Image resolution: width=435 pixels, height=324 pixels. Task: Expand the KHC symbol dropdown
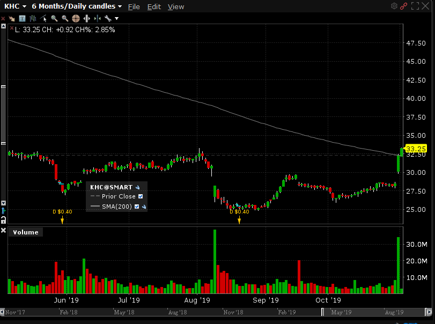pos(25,7)
